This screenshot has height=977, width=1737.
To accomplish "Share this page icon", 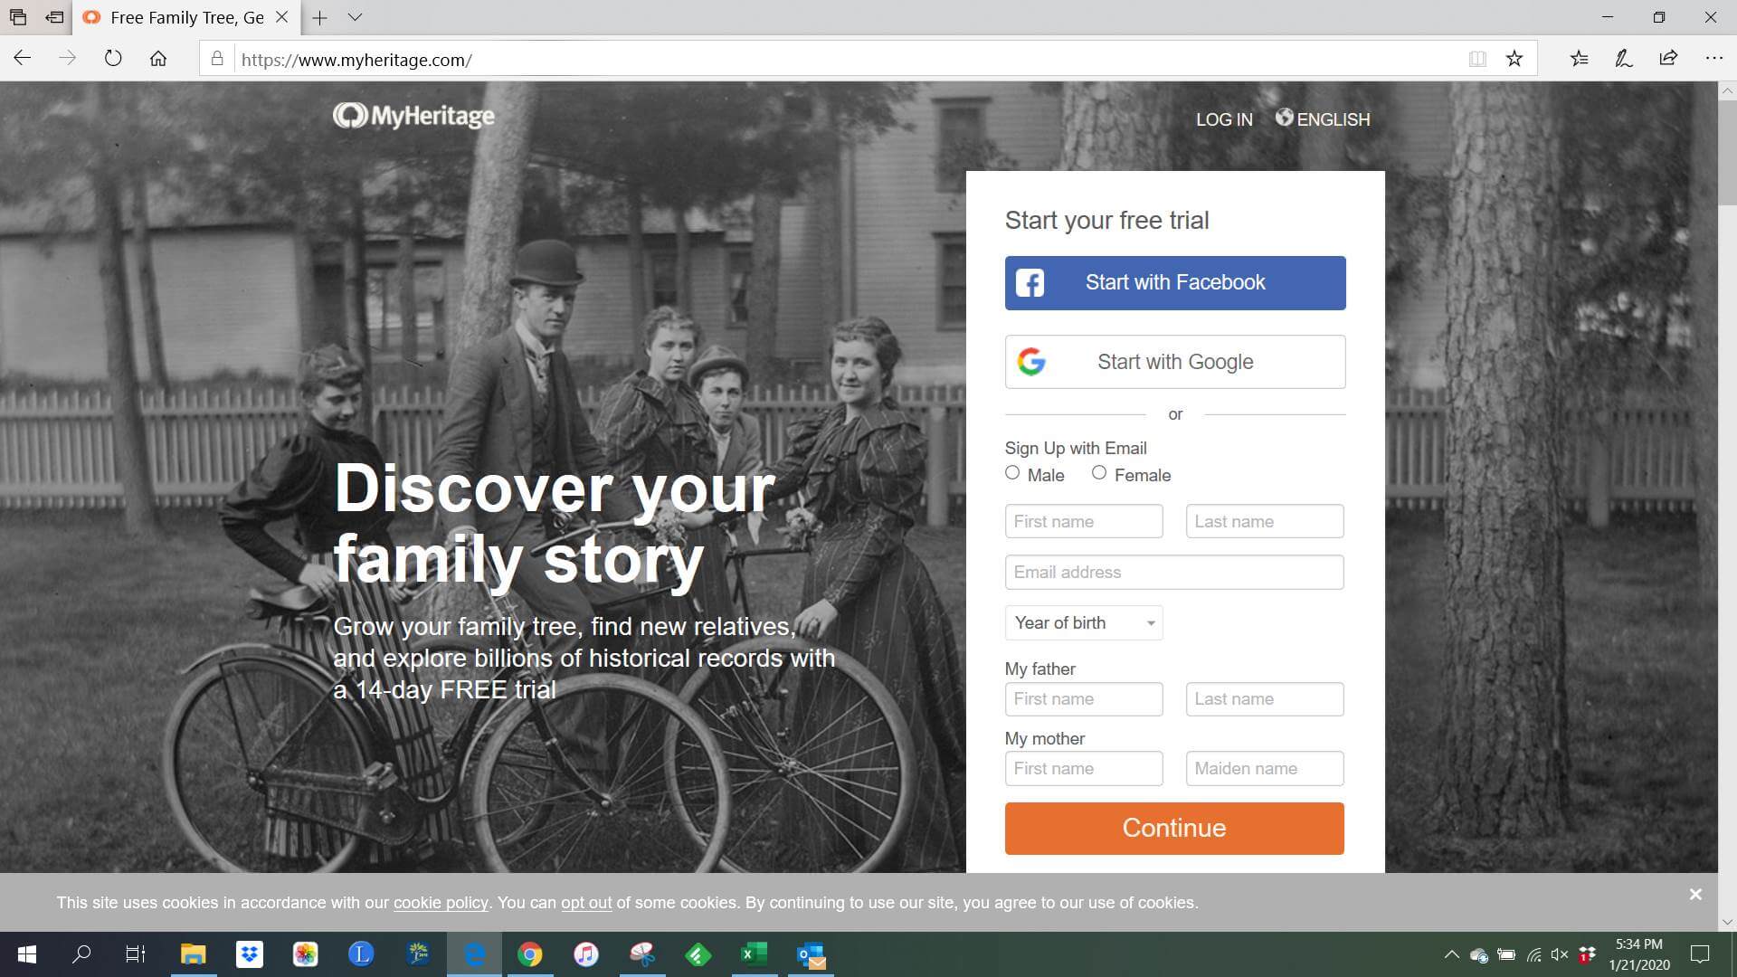I will [1668, 59].
